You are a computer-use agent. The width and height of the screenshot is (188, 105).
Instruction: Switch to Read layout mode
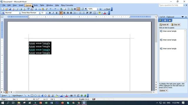107,9
